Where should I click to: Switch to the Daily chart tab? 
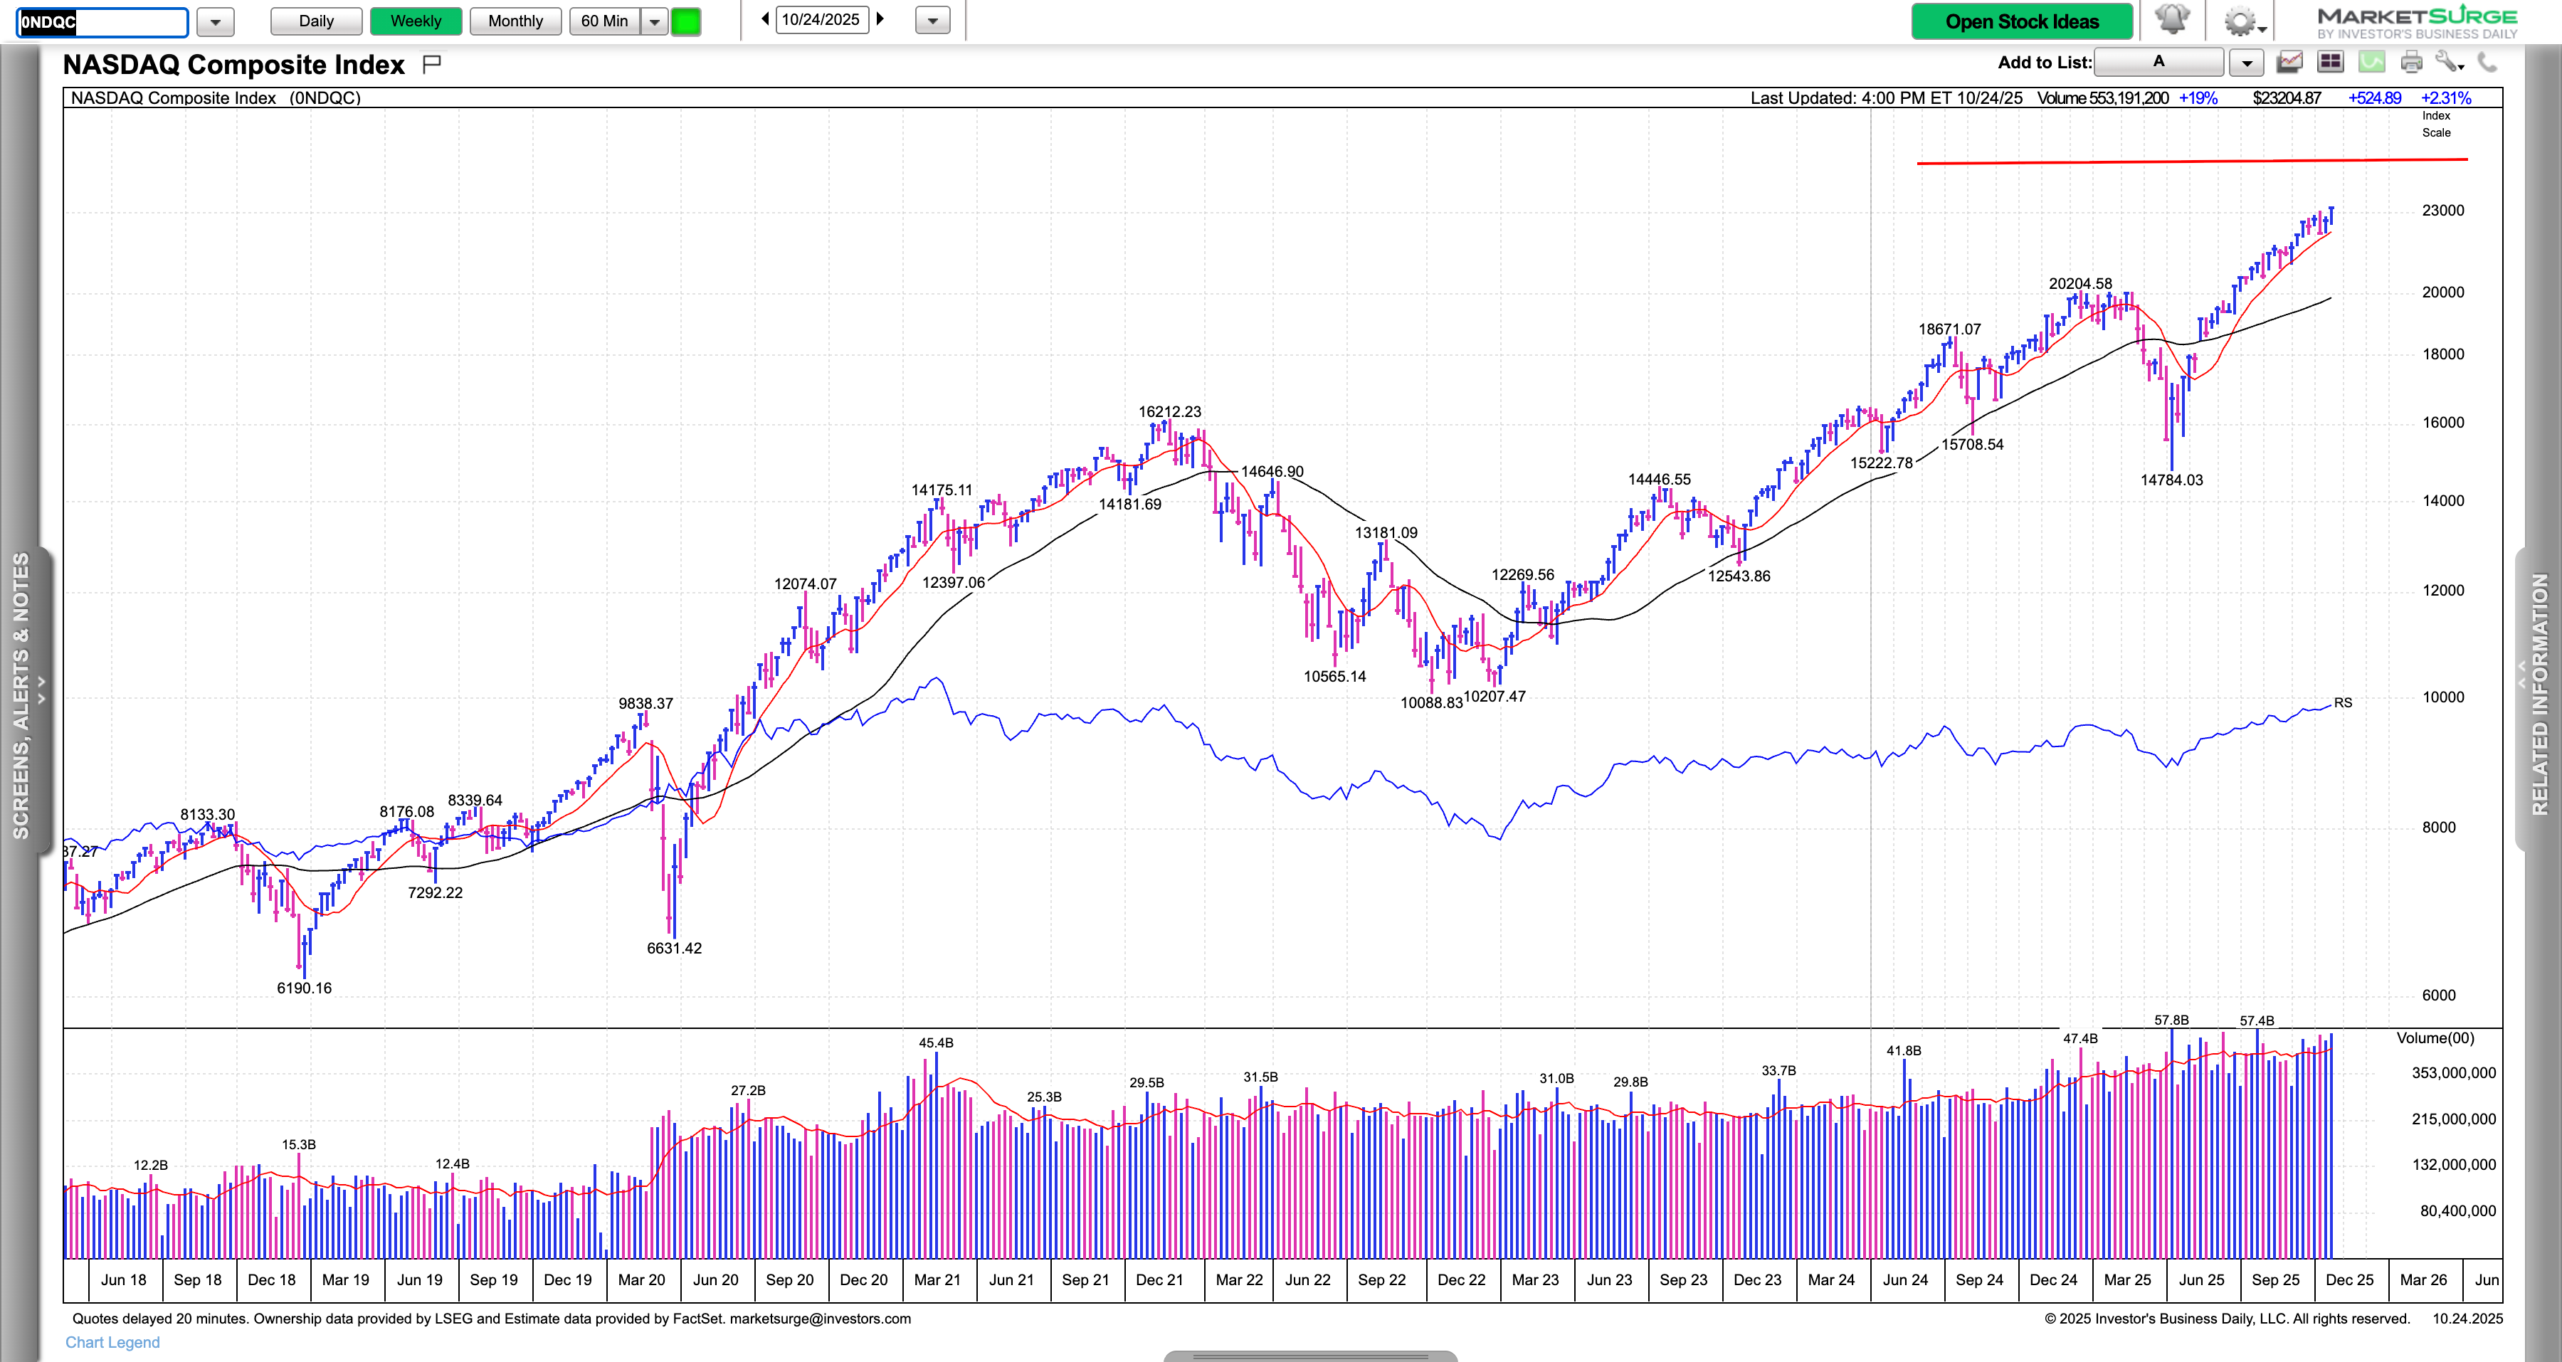coord(316,21)
